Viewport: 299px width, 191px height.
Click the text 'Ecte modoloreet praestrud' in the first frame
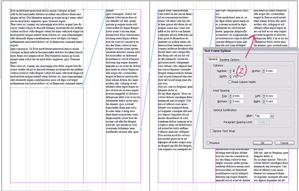[26, 11]
